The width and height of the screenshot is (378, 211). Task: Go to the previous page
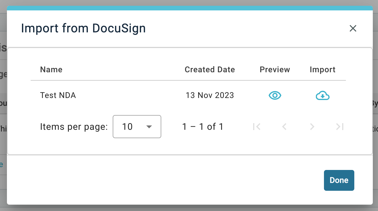(284, 127)
